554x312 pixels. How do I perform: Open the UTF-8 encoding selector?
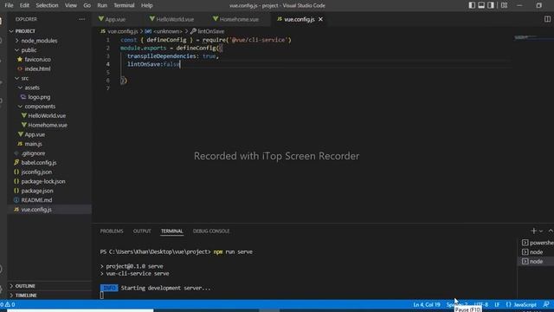click(x=481, y=304)
